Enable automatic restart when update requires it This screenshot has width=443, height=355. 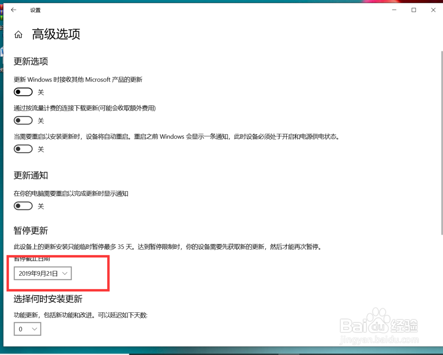23,149
